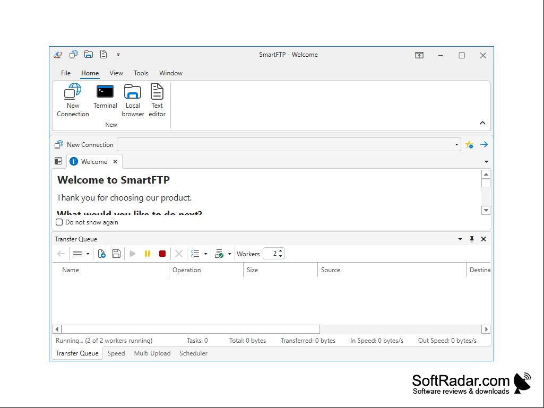Click the Welcome page scroll down arrow
The height and width of the screenshot is (408, 544).
486,210
